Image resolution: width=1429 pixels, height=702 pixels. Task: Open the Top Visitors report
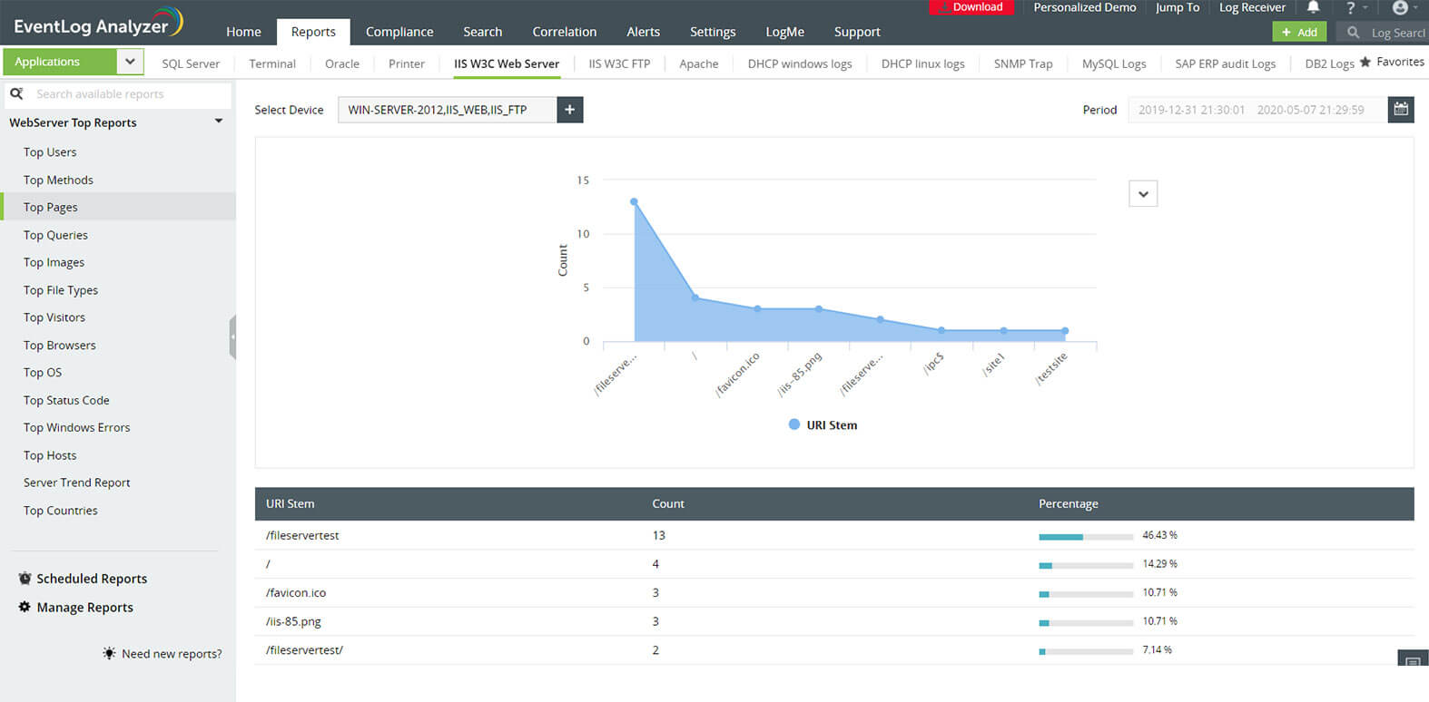click(54, 317)
